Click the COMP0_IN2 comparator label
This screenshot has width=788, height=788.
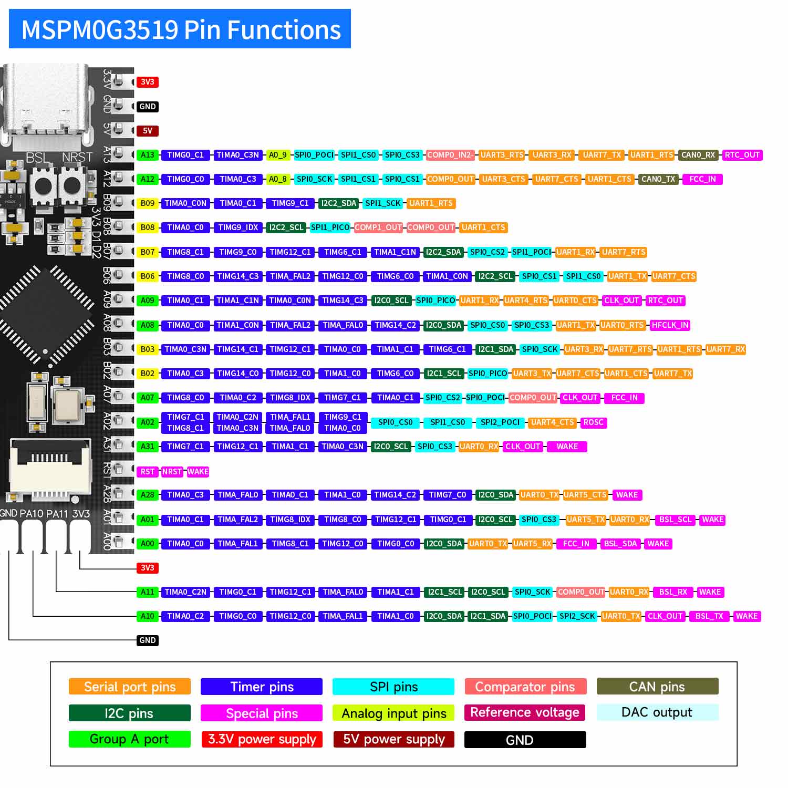pos(450,155)
